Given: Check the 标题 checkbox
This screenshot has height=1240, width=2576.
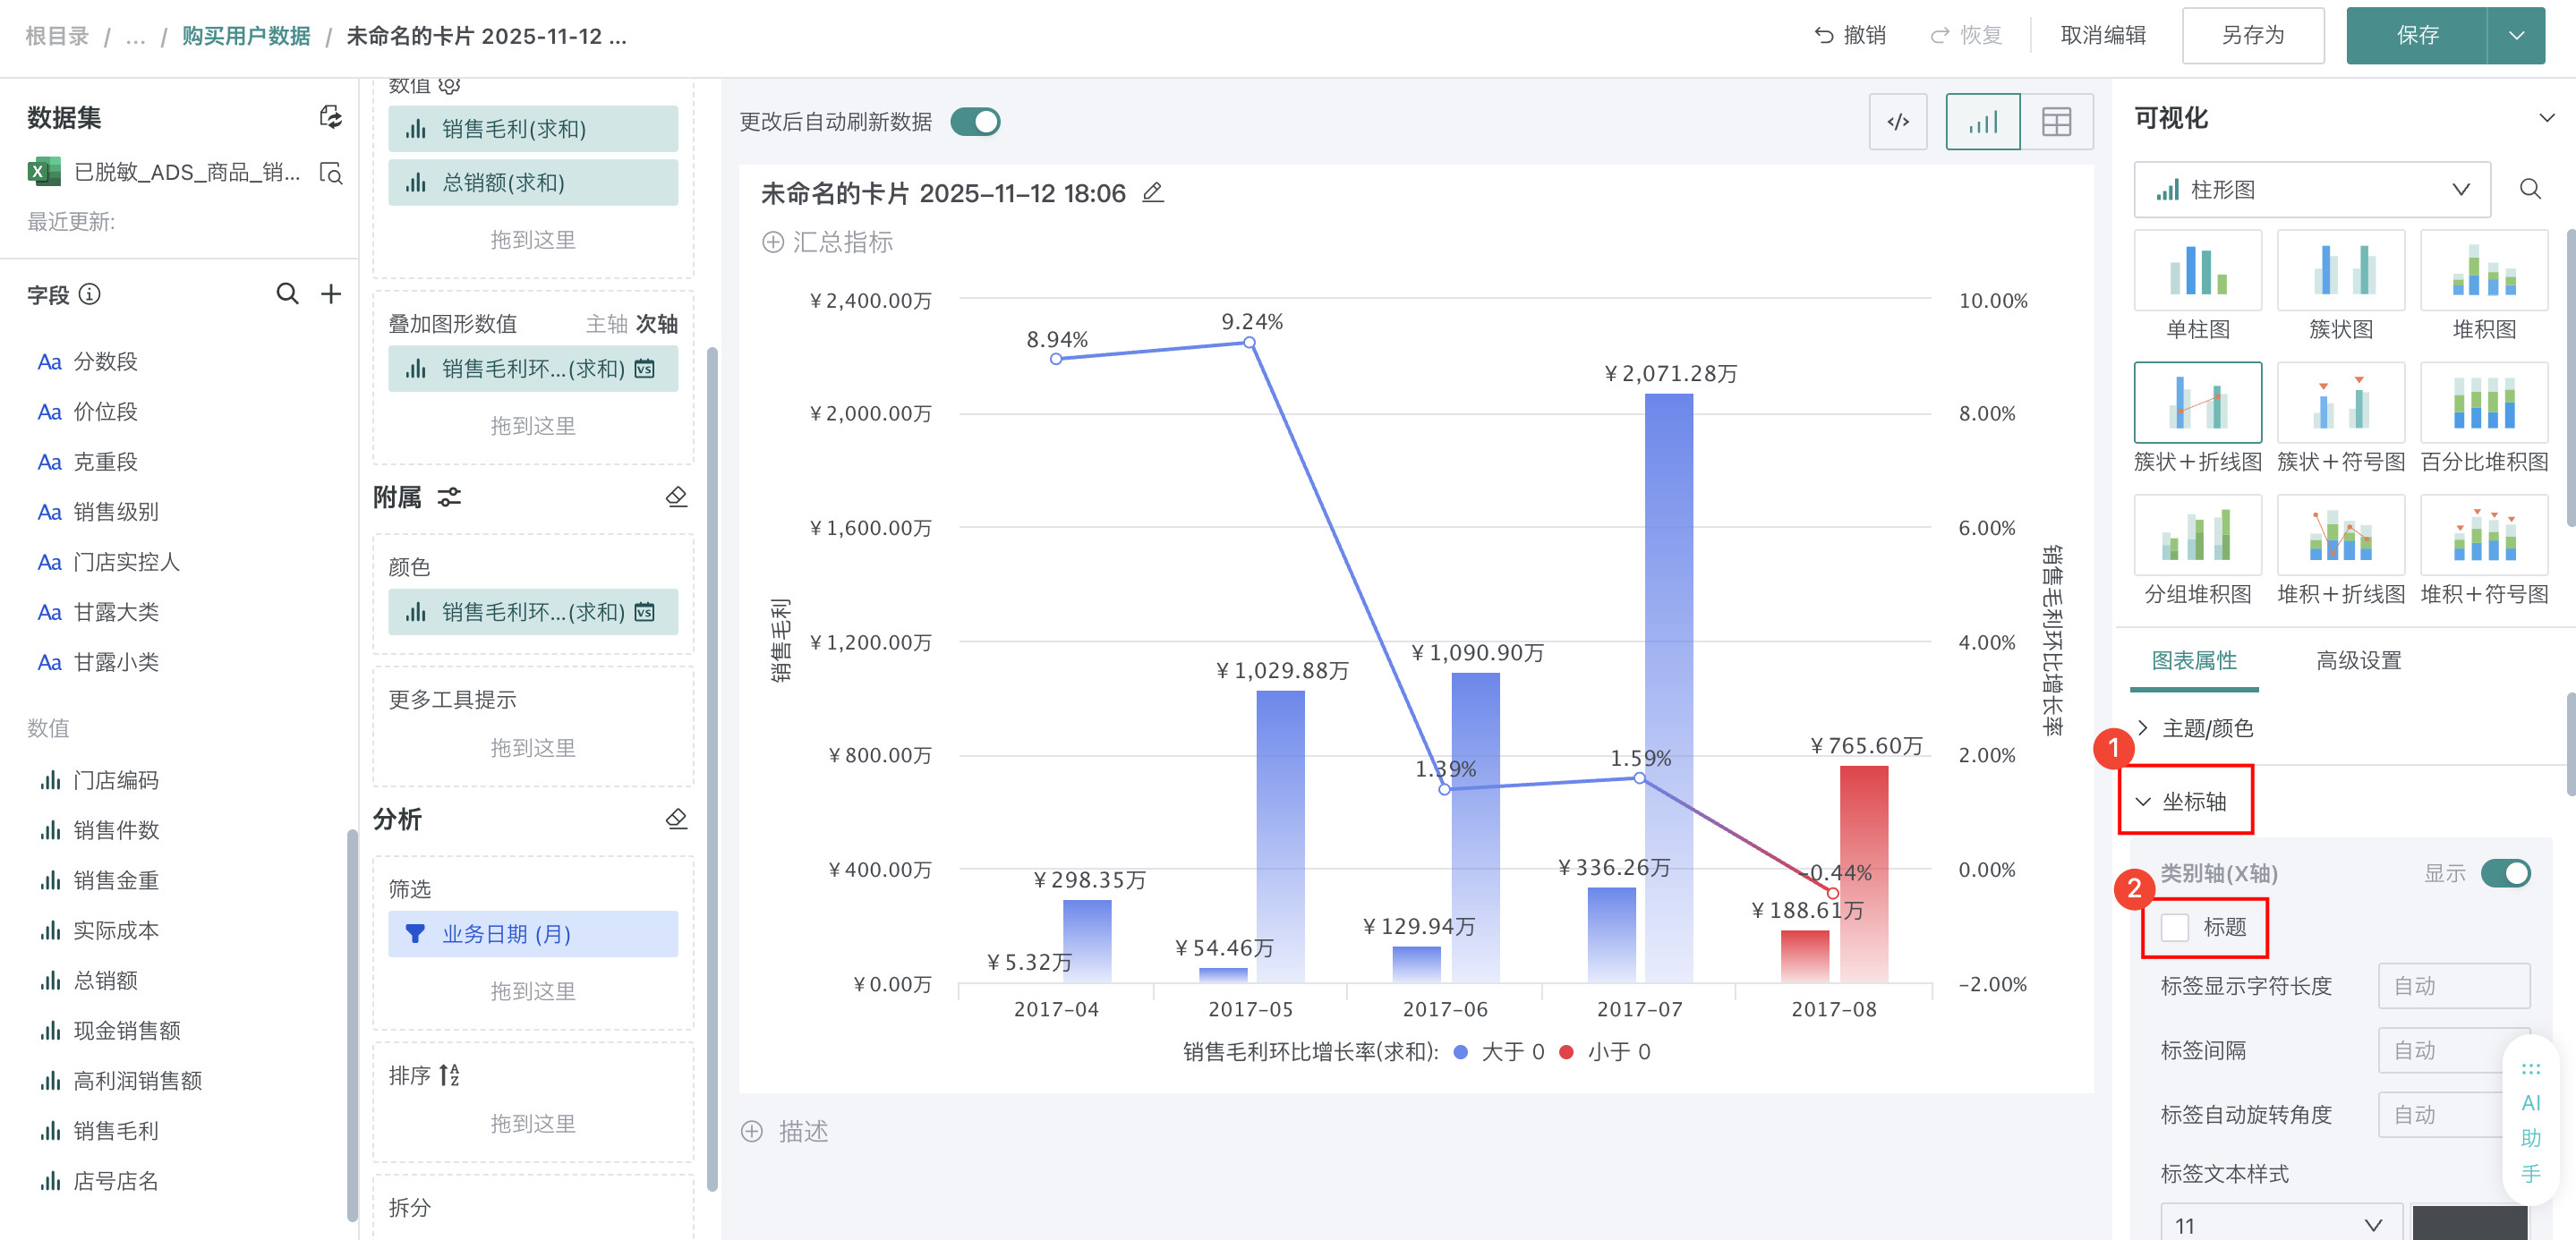Looking at the screenshot, I should (x=2174, y=927).
